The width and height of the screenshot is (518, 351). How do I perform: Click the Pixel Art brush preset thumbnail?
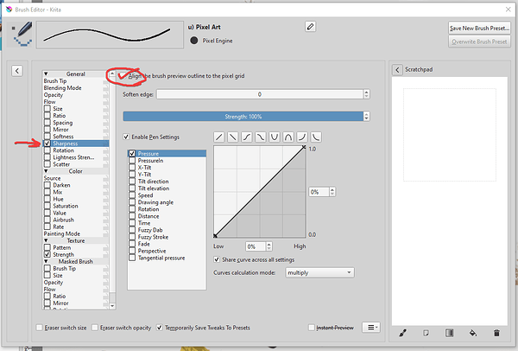20,34
